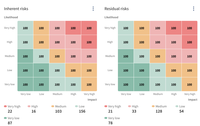Open Residual cell: Very low likelihood, Very low impact
Image resolution: width=200 pixels, height=126 pixels.
126,84
